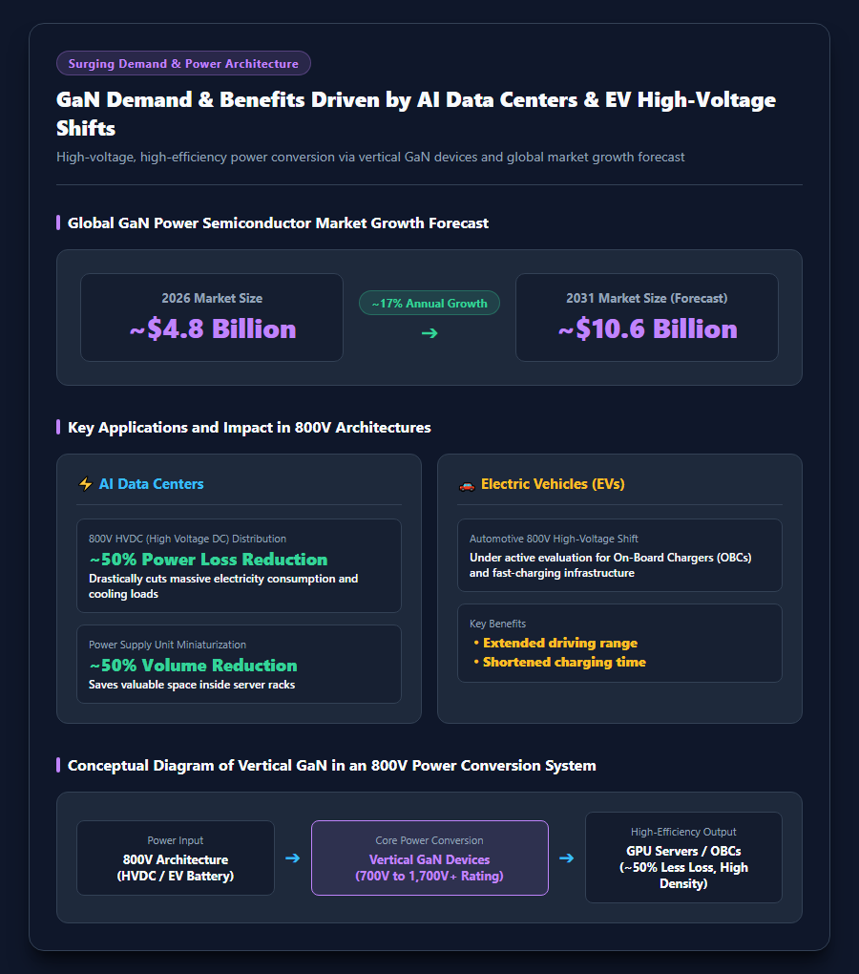Click the '2031 Market Size (Forecast)' label
This screenshot has width=859, height=974.
click(x=647, y=298)
